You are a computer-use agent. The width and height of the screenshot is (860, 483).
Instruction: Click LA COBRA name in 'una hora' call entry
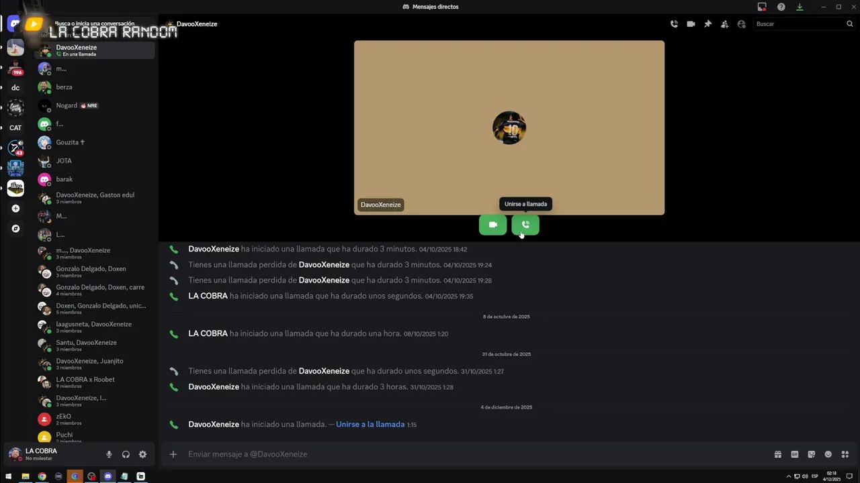click(x=208, y=333)
